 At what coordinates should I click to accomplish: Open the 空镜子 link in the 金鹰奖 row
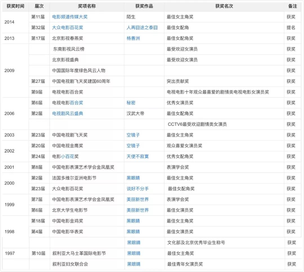[x=133, y=146]
